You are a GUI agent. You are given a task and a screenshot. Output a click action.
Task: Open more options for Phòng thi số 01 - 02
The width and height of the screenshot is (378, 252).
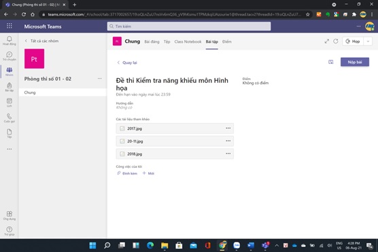99,79
